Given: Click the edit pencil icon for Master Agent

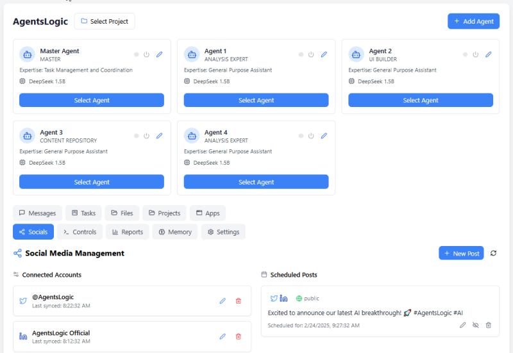Looking at the screenshot, I should [160, 54].
